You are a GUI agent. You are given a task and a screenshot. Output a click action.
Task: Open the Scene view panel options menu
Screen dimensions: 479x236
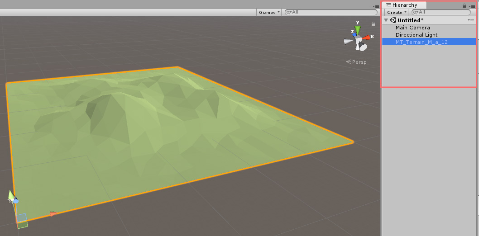(x=376, y=6)
